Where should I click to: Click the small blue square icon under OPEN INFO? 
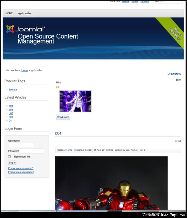(177, 80)
